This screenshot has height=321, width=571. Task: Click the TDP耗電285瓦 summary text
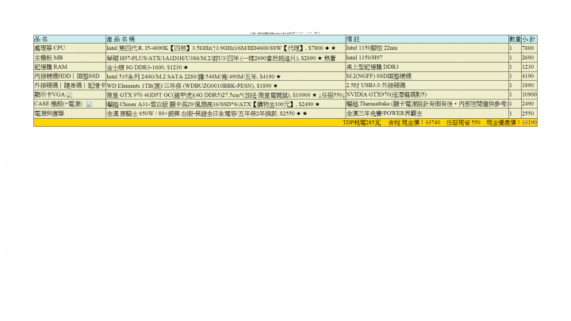point(362,123)
